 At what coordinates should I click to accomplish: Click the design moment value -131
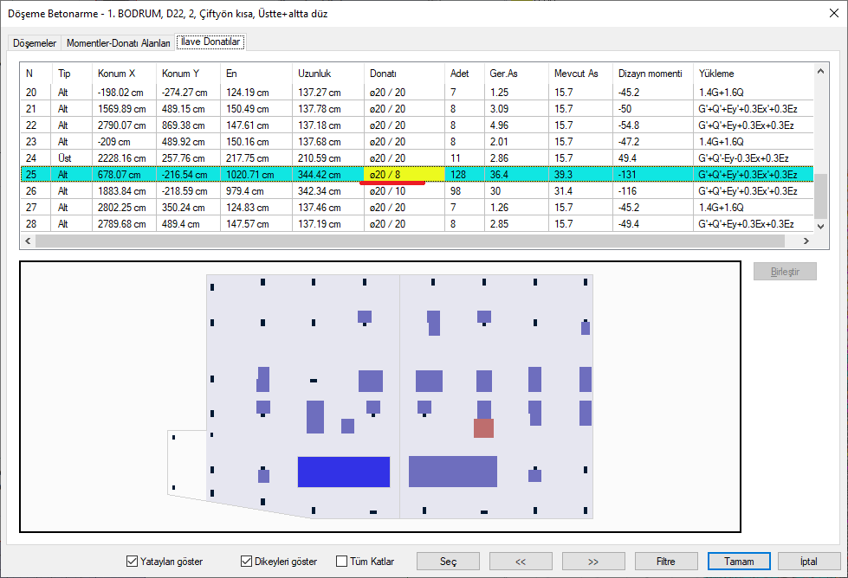click(x=653, y=175)
